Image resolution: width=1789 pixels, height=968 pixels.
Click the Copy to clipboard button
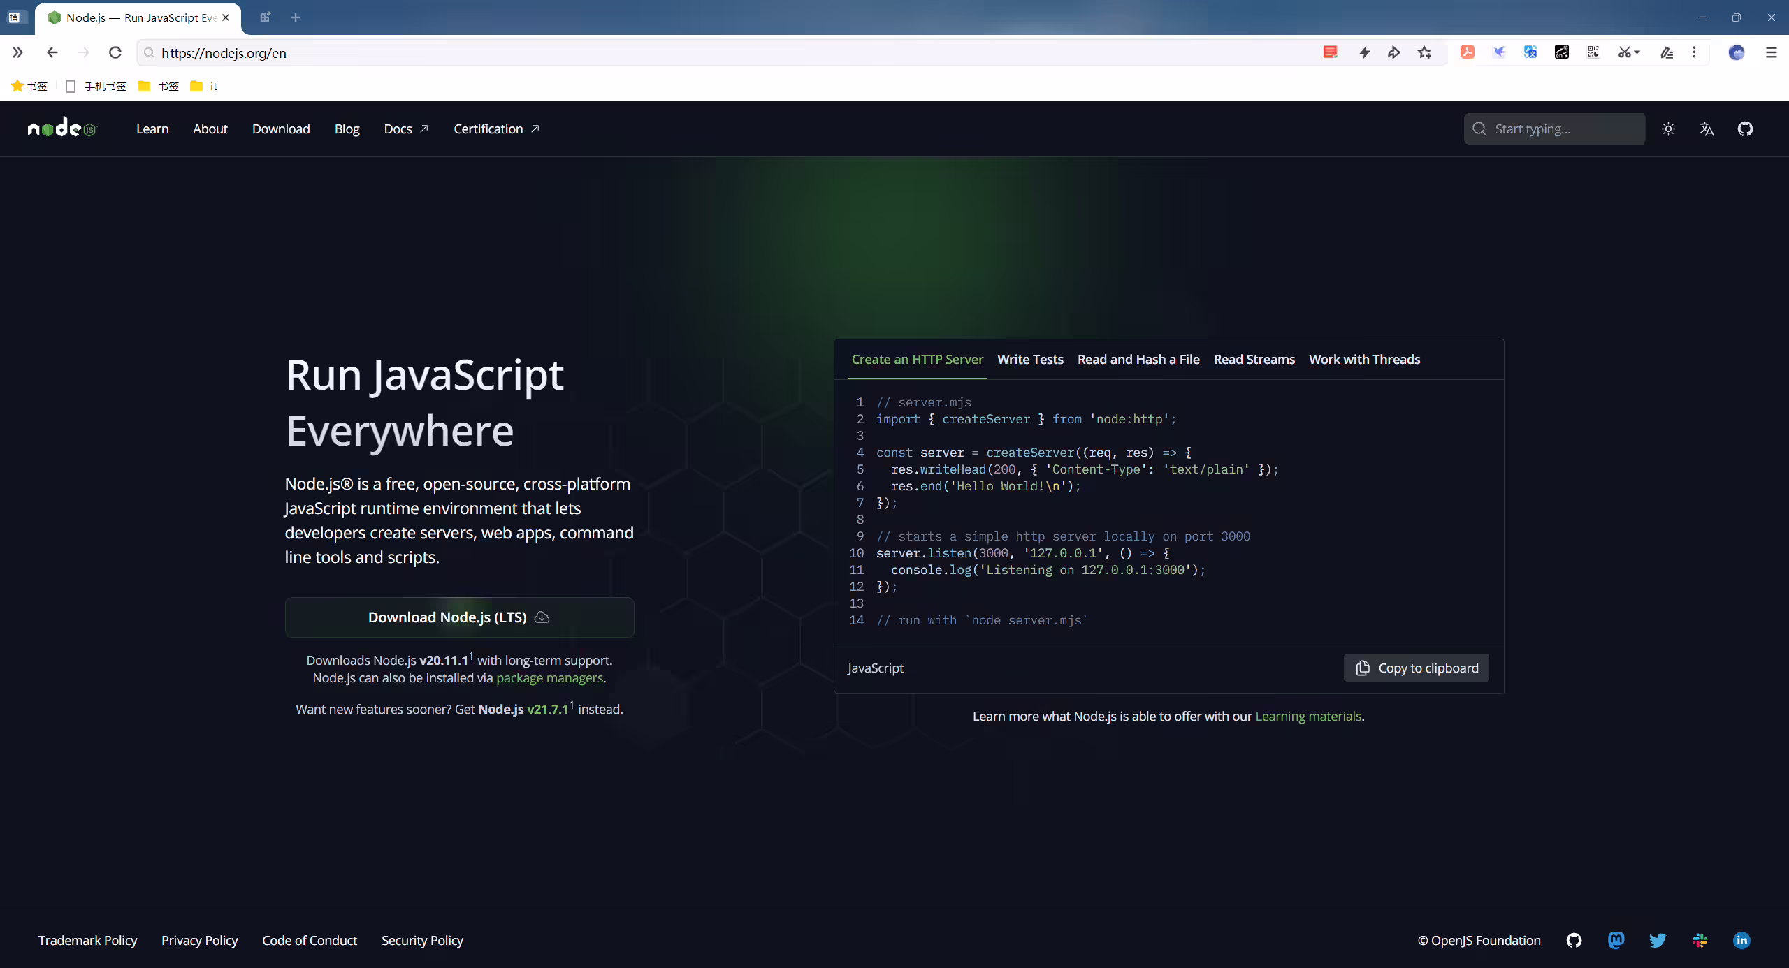pos(1416,668)
